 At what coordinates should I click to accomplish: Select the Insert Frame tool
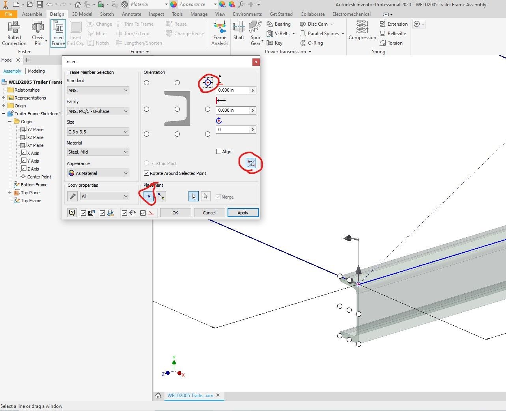pos(58,33)
